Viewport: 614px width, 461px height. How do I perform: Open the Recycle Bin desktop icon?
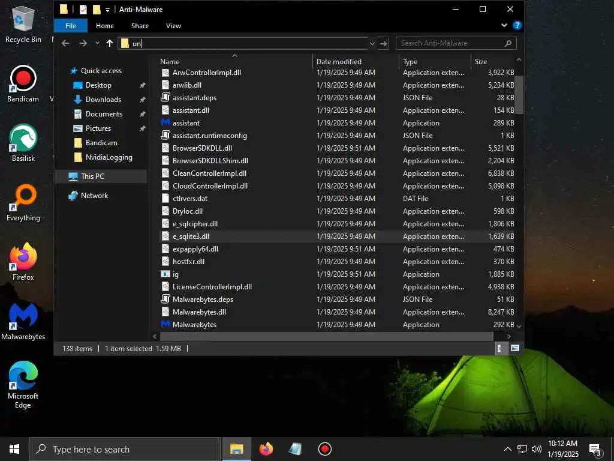coord(23,24)
